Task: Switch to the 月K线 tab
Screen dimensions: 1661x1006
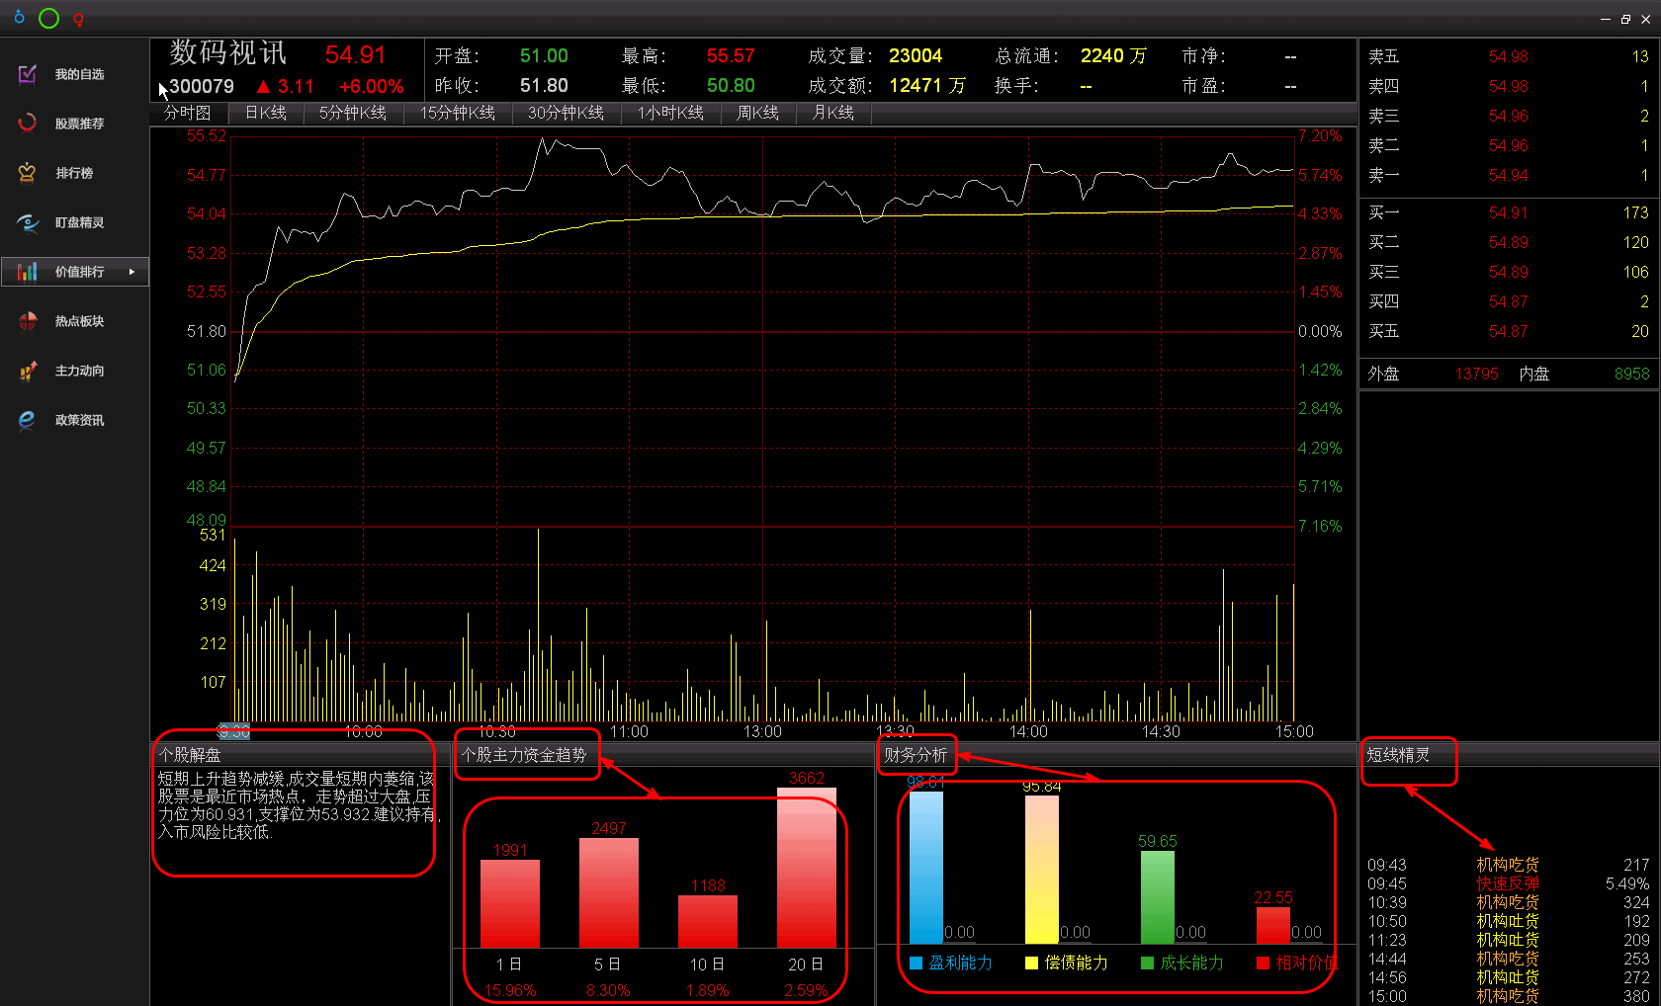Action: click(833, 113)
